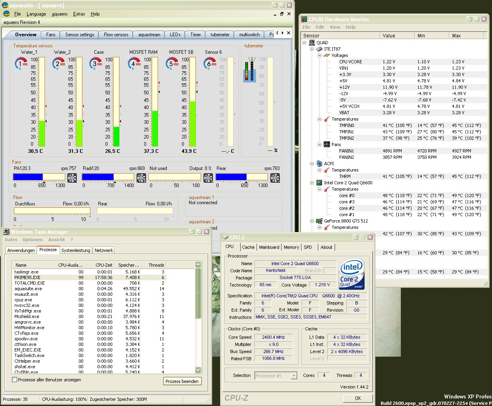The width and height of the screenshot is (492, 406).
Task: Click the OK button in CPU-Z
Action: pyautogui.click(x=358, y=398)
